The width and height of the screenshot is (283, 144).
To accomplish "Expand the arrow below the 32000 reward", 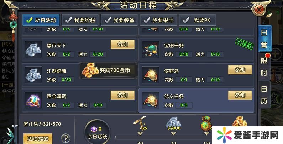I will [x=173, y=133].
